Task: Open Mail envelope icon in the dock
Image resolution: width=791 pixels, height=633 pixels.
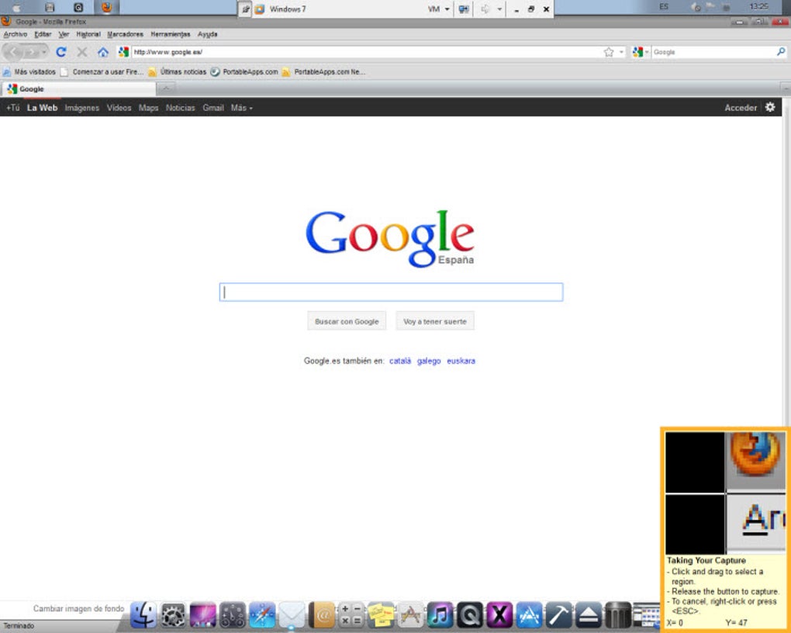Action: point(292,615)
